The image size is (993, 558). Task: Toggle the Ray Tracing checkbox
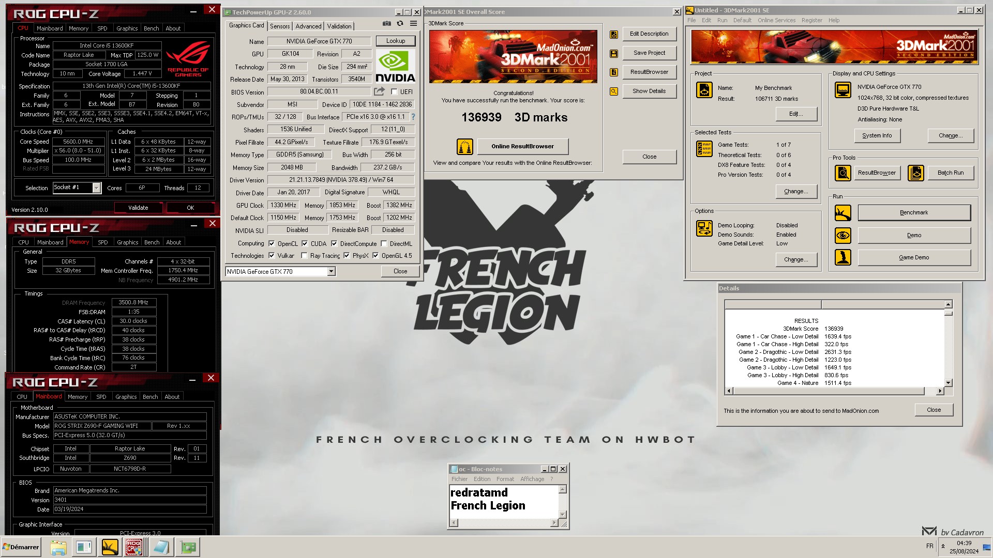tap(305, 255)
